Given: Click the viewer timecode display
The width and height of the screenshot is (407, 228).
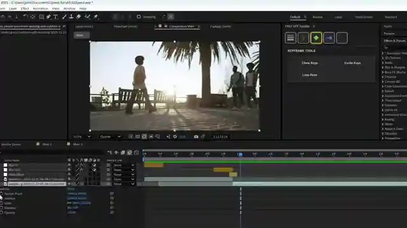Looking at the screenshot, I should [x=220, y=137].
